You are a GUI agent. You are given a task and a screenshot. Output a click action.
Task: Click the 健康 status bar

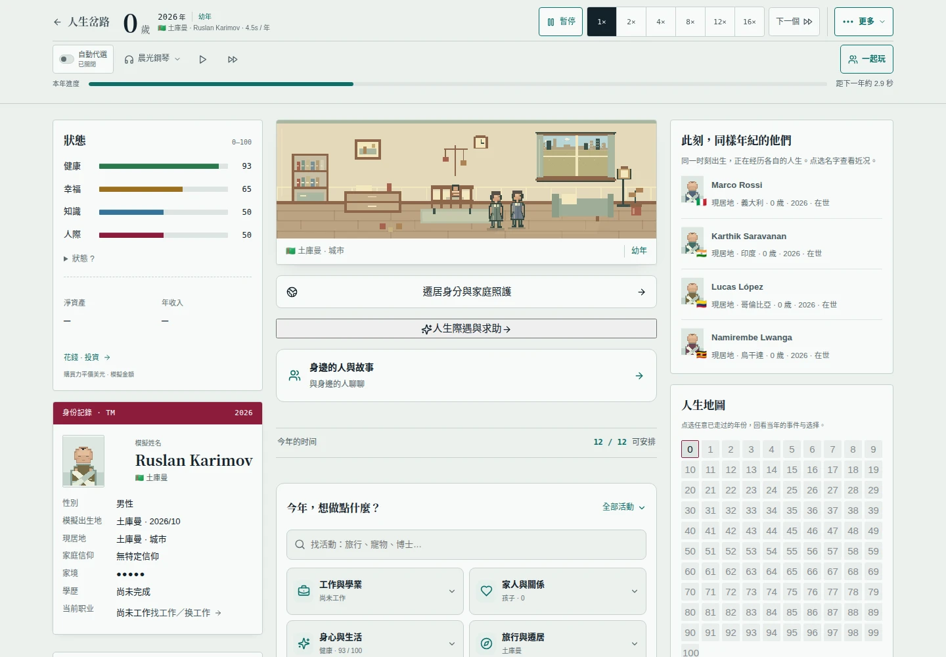tap(164, 166)
